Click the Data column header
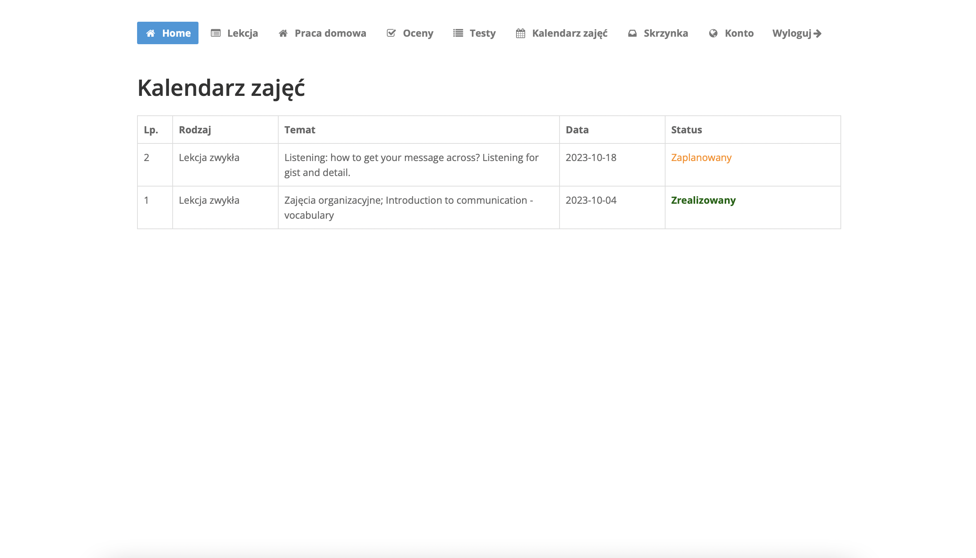 pos(577,130)
